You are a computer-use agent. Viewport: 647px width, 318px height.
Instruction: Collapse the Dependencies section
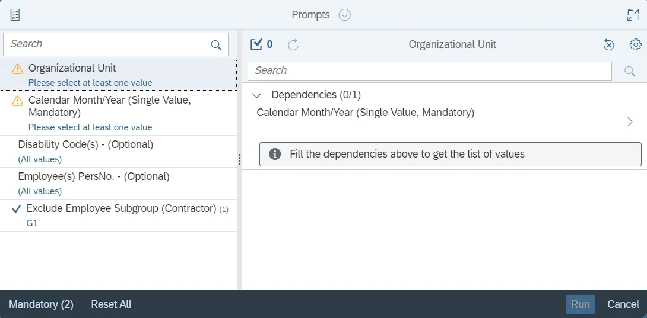point(257,95)
